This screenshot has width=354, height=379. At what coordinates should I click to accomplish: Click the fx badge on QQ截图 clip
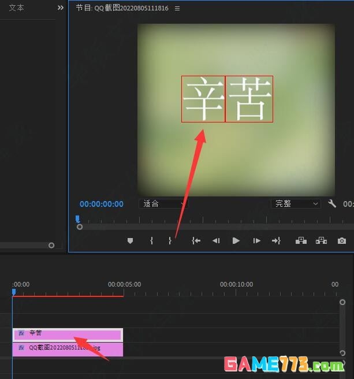click(21, 348)
